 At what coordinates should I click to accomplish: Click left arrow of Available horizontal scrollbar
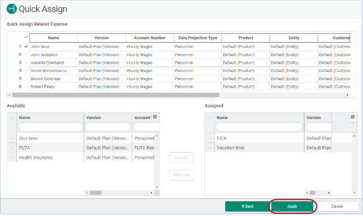click(87, 193)
